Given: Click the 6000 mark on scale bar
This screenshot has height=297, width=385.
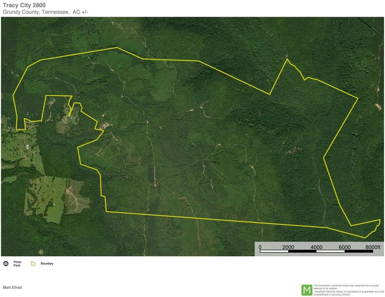Looking at the screenshot, I should [x=344, y=247].
